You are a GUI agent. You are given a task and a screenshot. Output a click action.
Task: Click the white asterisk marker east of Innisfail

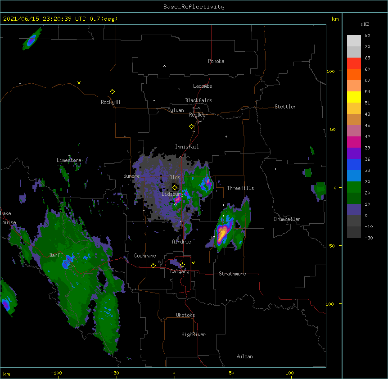[226, 136]
